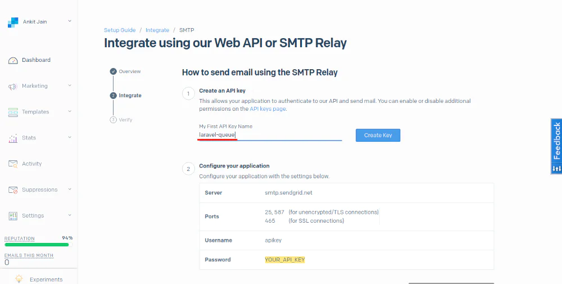Expand the Marketing menu chevron
Viewport: 562px width, 284px height.
[x=70, y=86]
